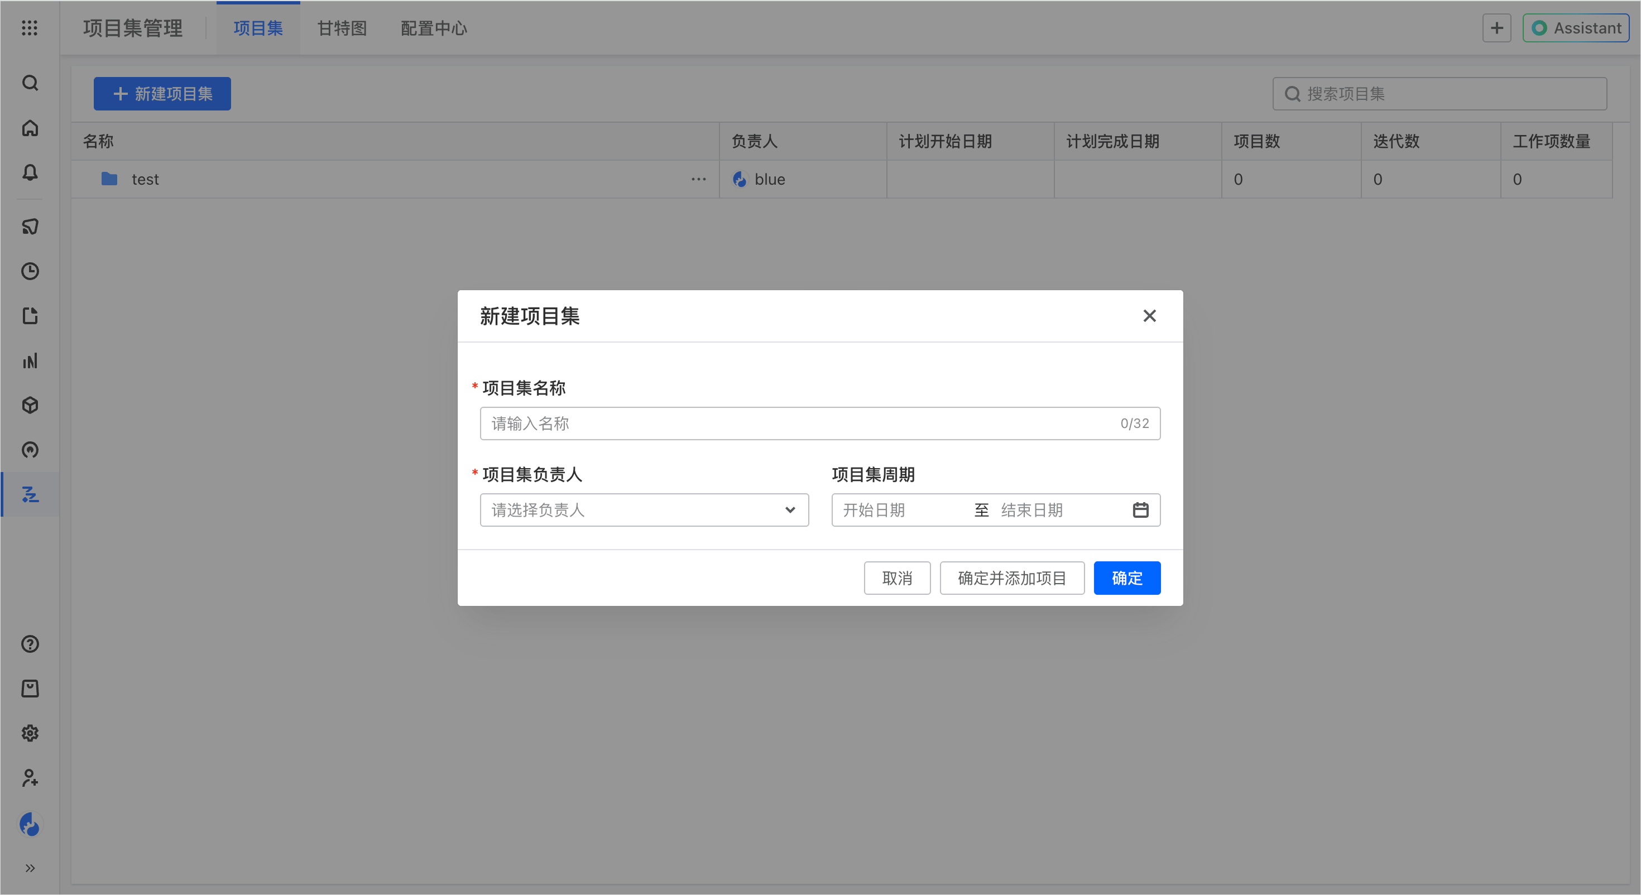Switch to the 配置中心 tab
The image size is (1641, 895).
click(x=434, y=28)
